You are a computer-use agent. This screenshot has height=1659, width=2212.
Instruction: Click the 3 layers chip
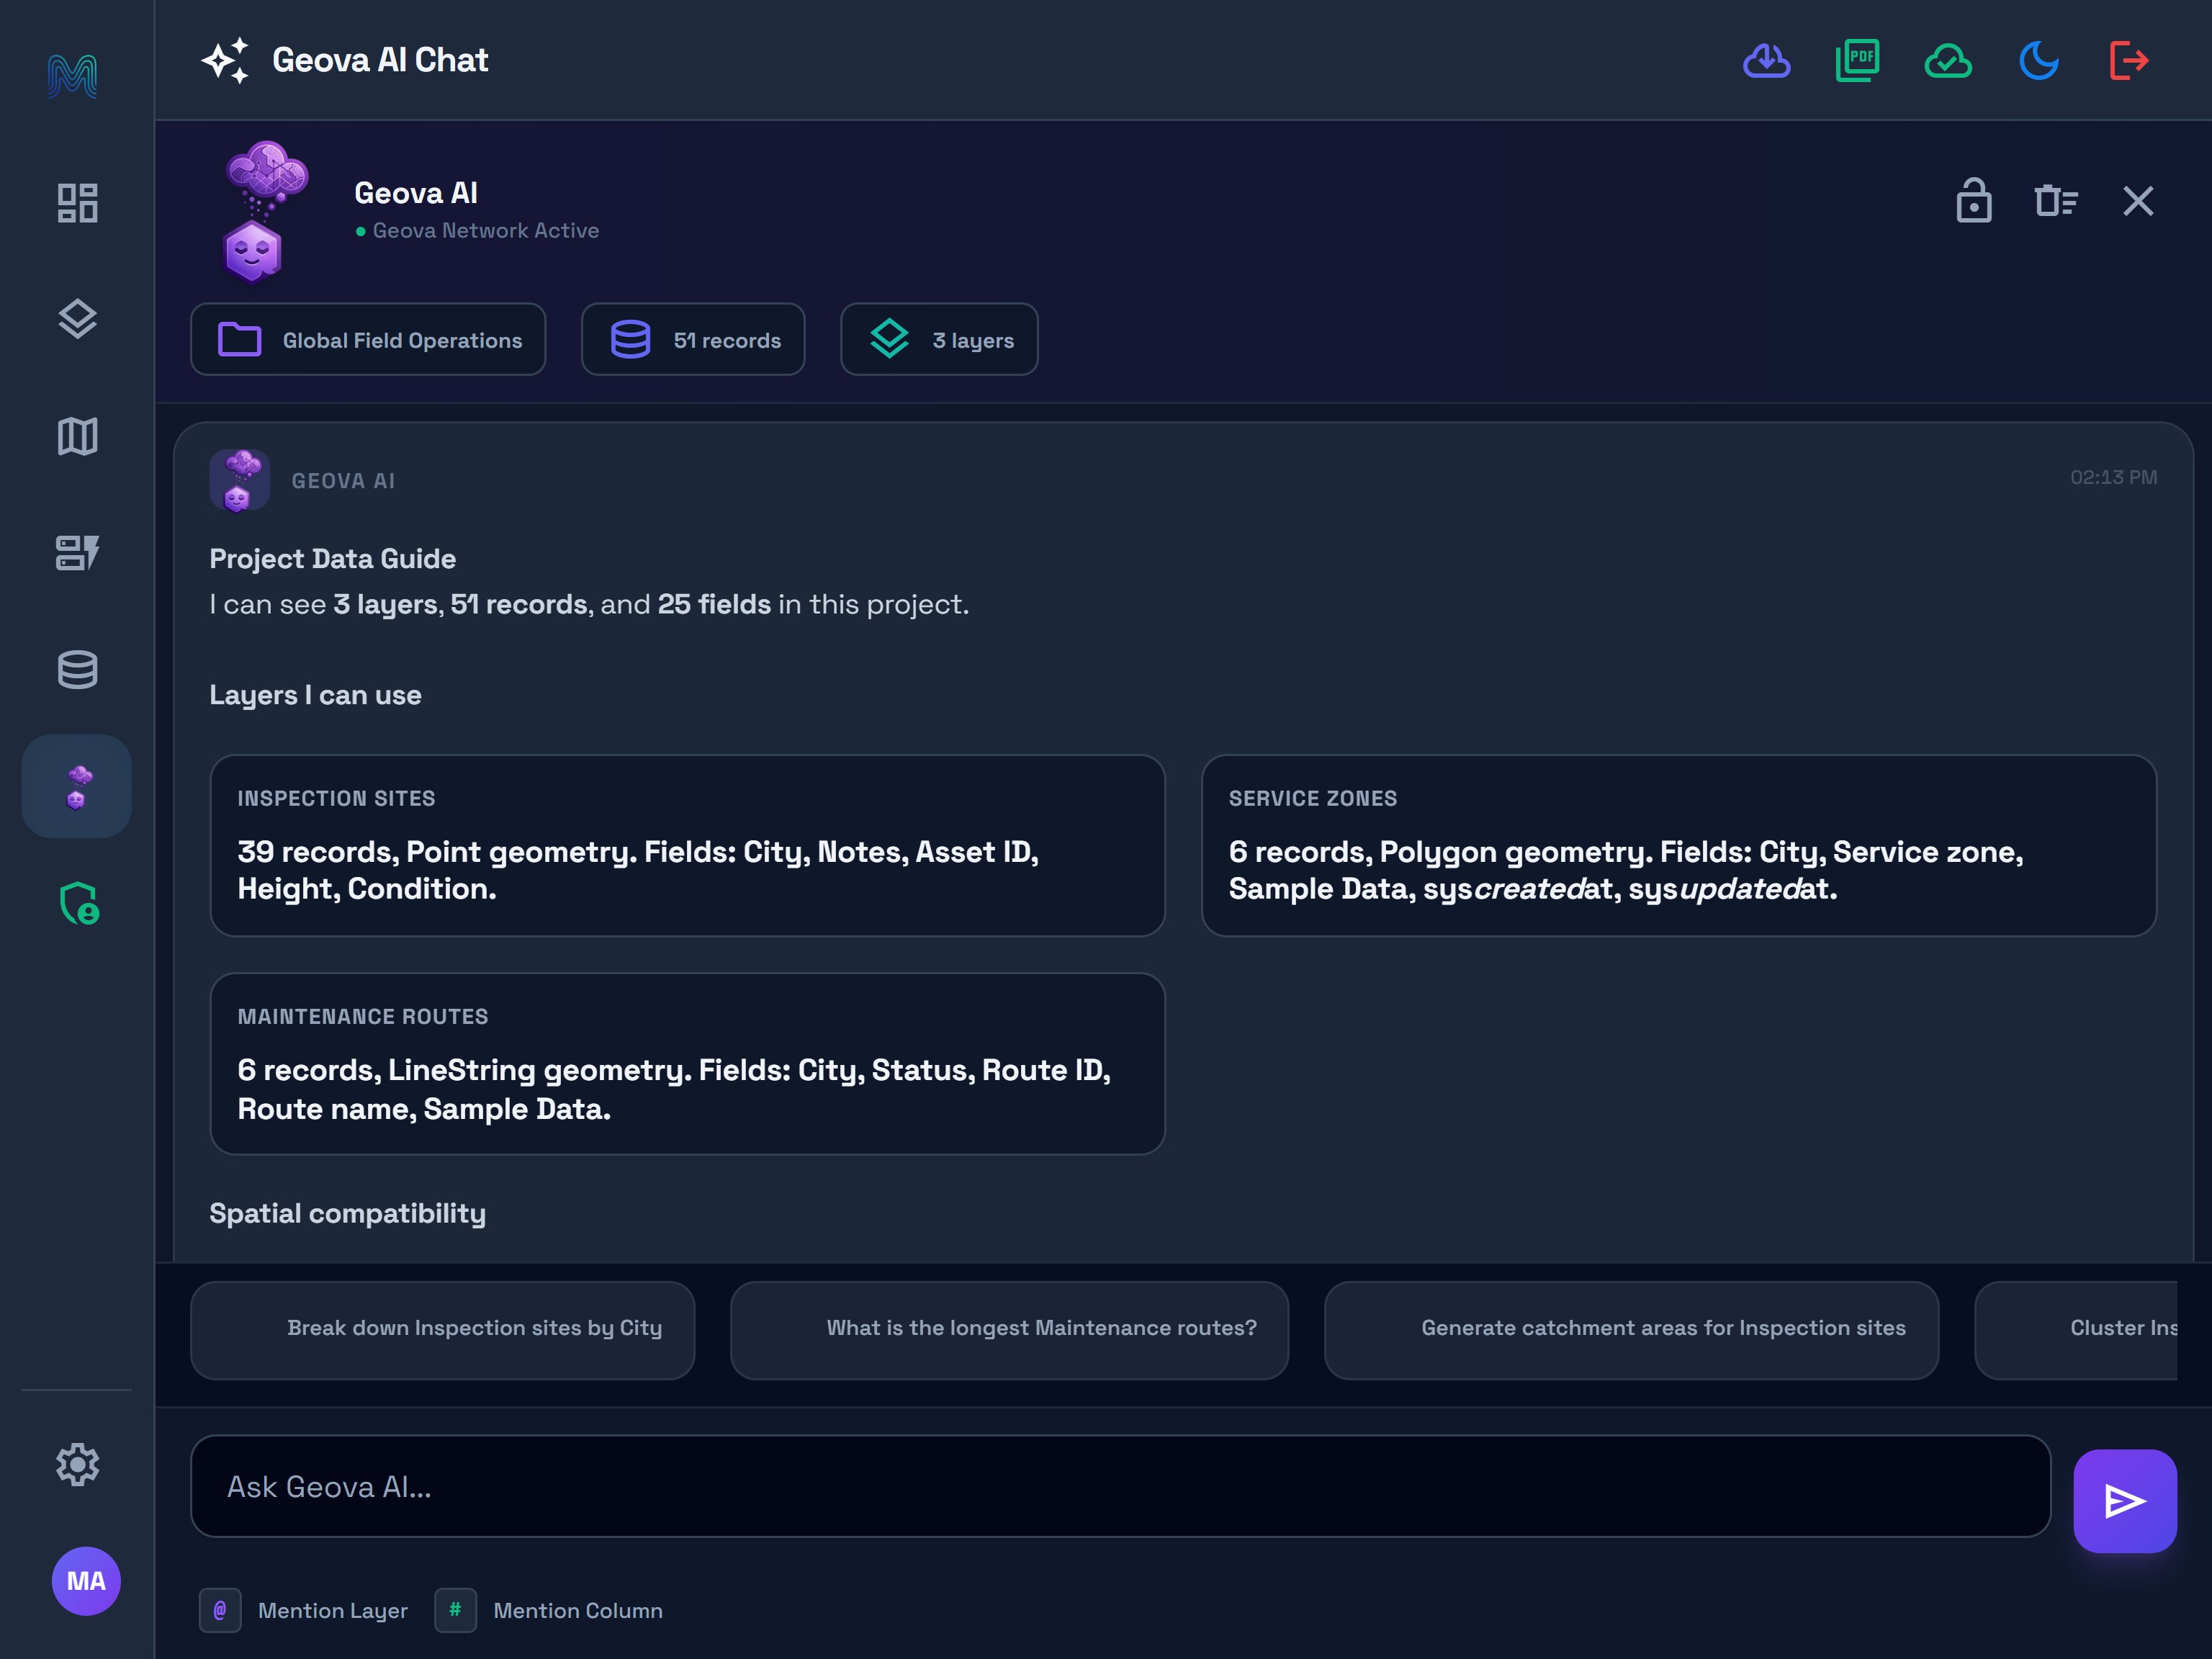click(x=939, y=340)
